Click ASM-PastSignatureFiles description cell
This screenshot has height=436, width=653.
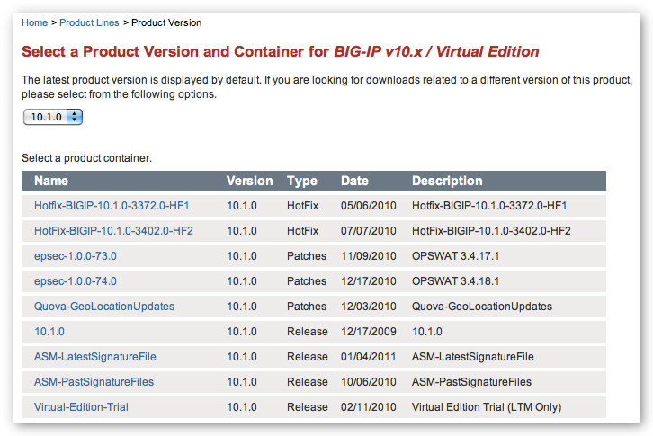click(x=471, y=382)
